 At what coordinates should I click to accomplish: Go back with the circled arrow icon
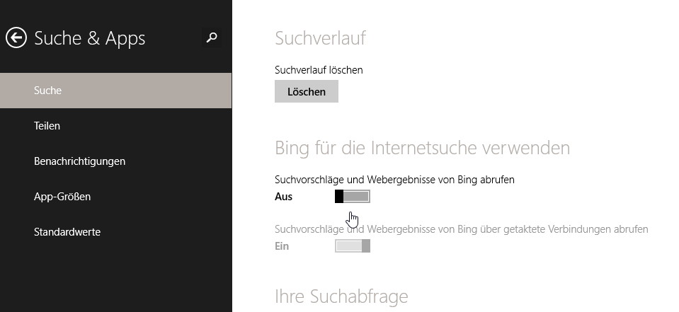(x=16, y=38)
